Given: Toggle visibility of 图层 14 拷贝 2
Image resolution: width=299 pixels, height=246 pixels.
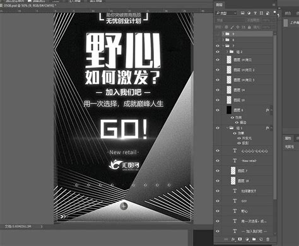Looking at the screenshot, I should (218, 70).
